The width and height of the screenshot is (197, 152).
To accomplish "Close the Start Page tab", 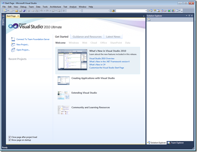I will pos(18,16).
